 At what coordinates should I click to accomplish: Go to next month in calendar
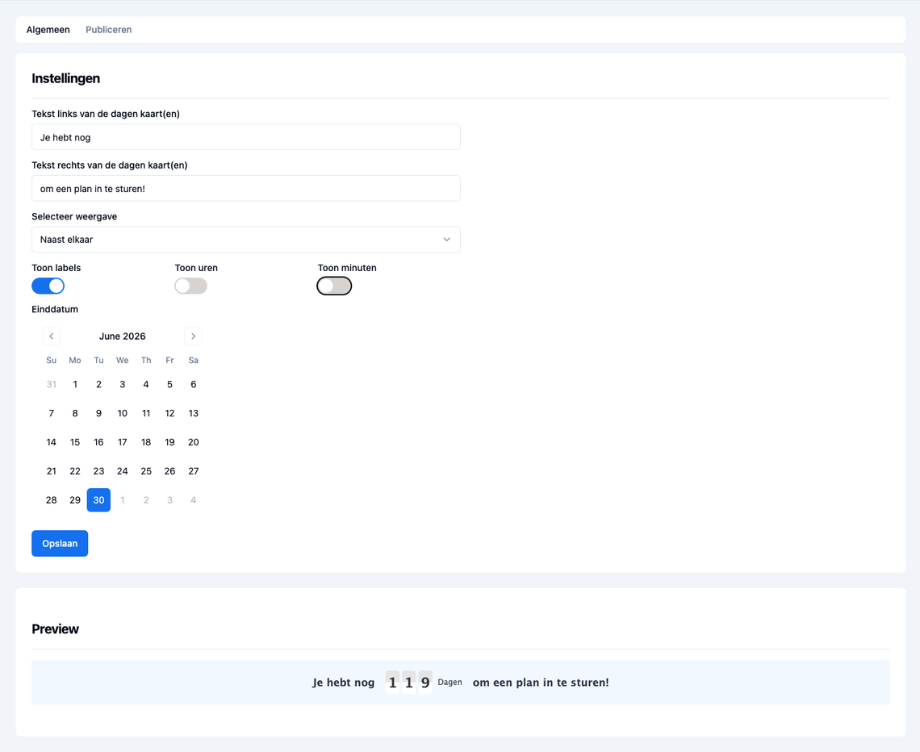(x=193, y=336)
